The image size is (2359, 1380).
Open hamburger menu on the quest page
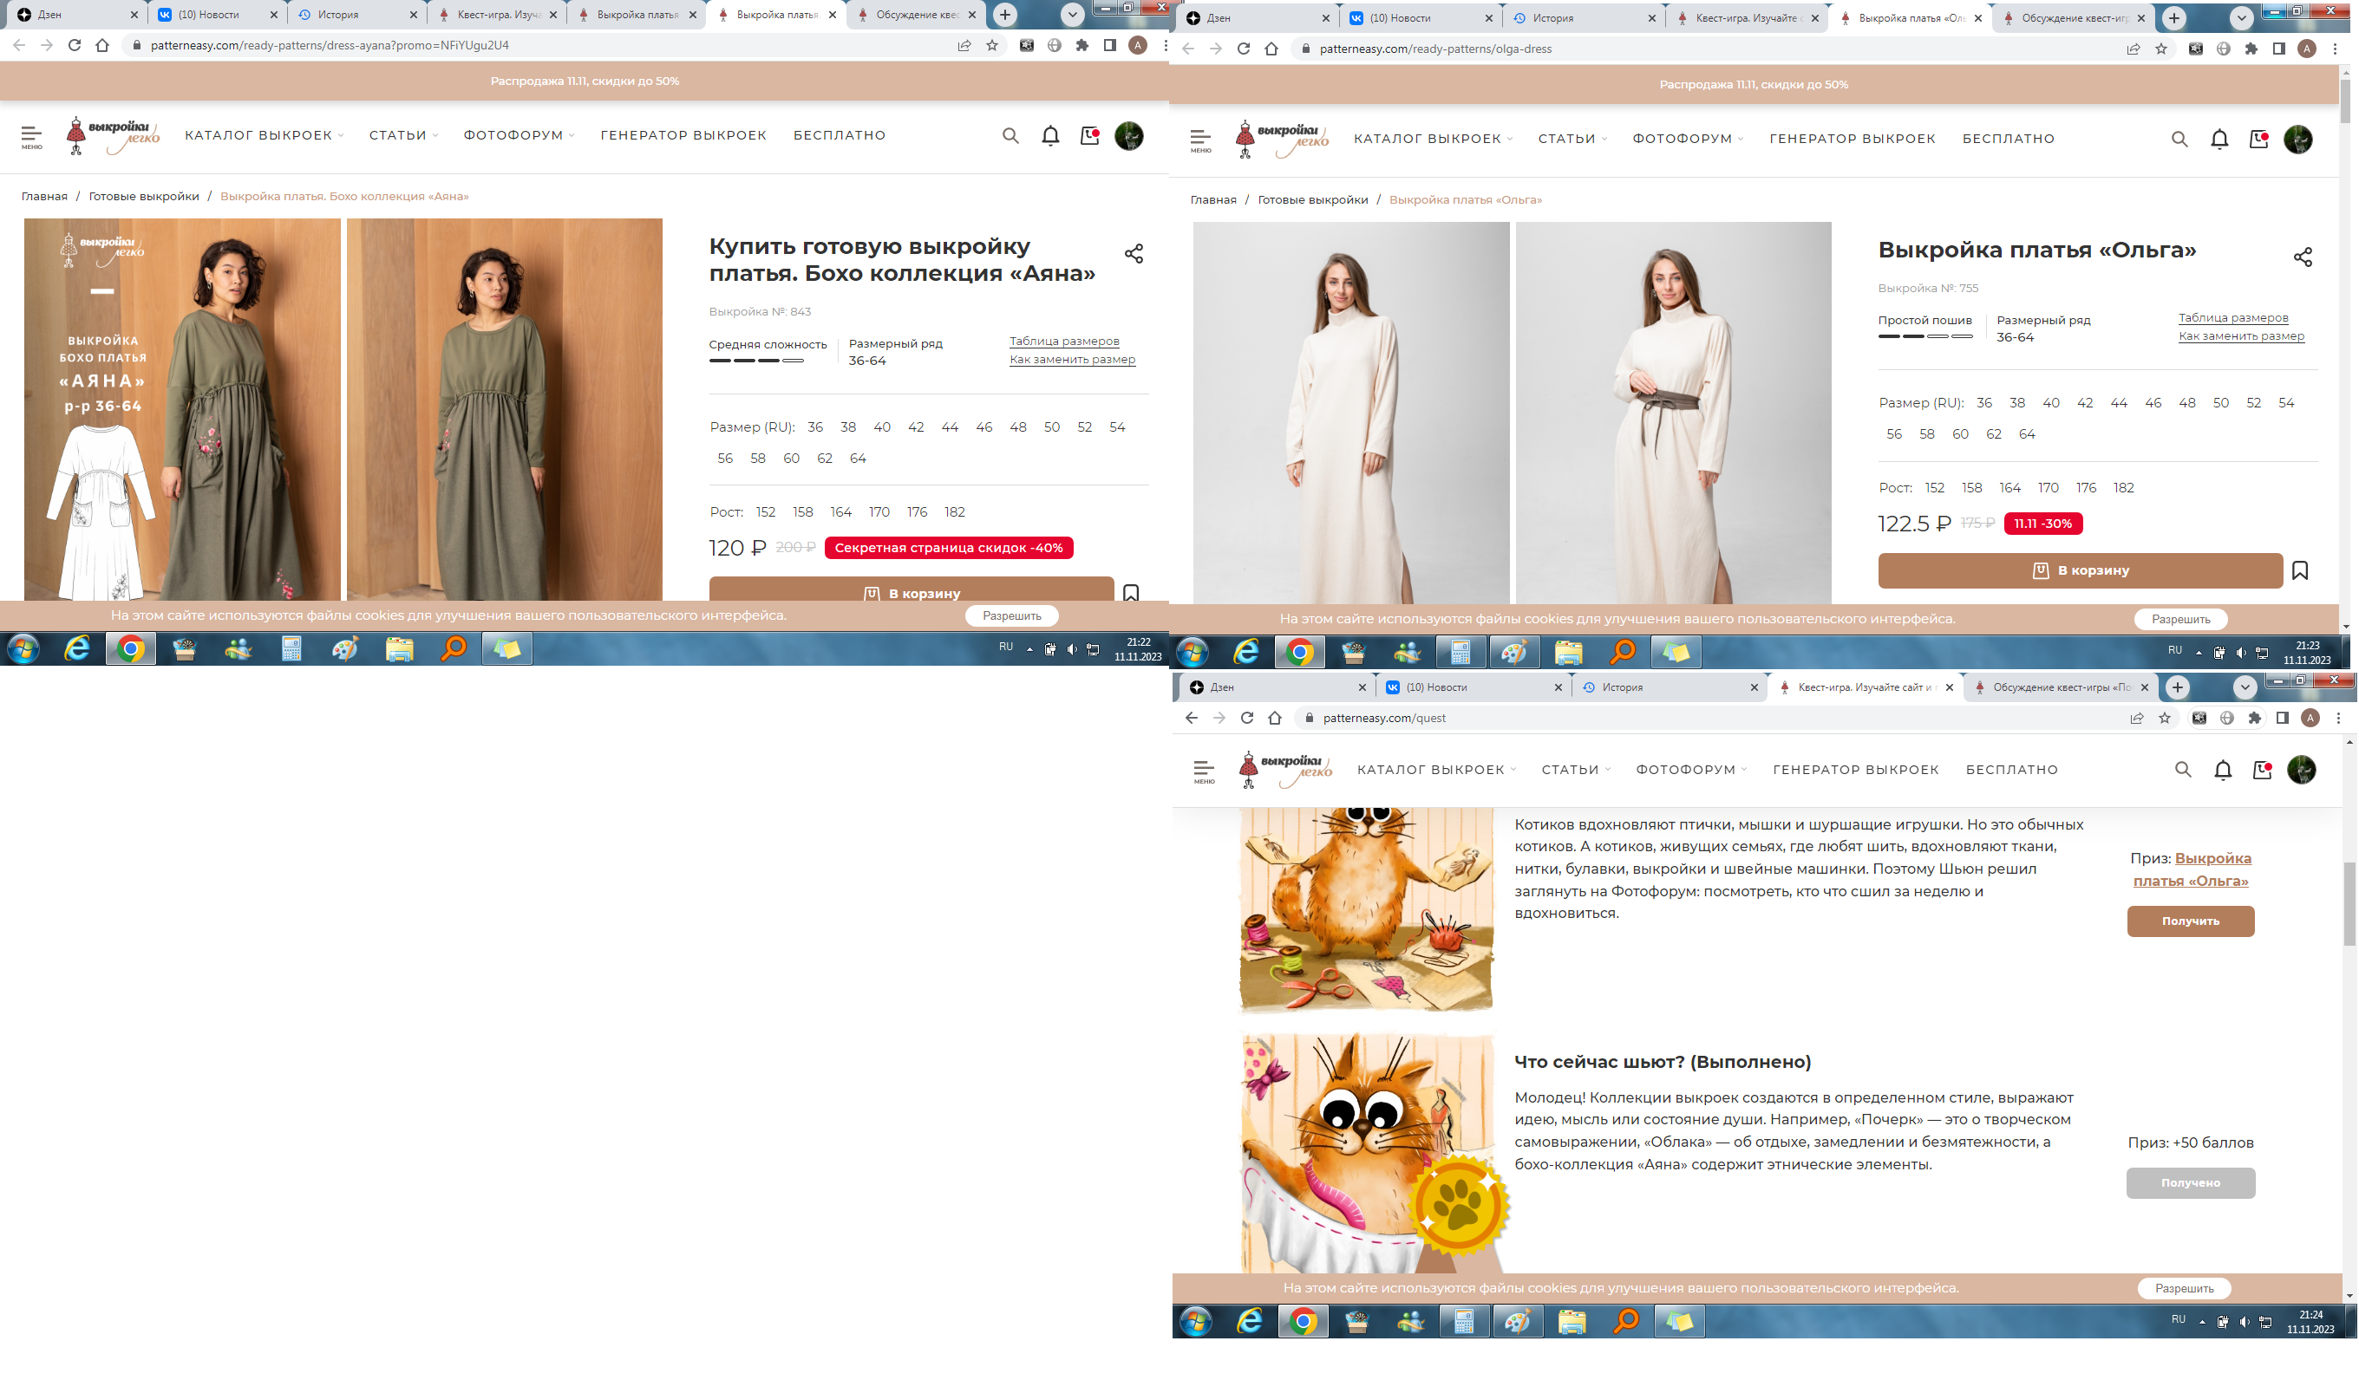[1204, 770]
